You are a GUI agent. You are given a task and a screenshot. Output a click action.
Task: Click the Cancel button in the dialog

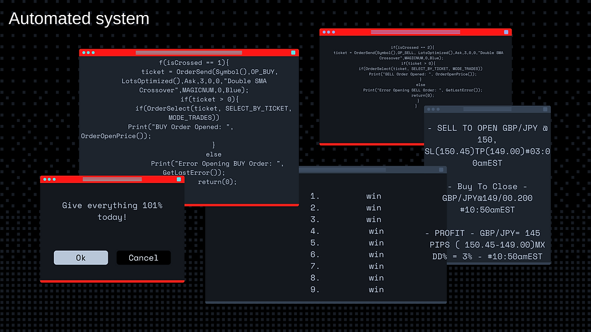point(143,258)
